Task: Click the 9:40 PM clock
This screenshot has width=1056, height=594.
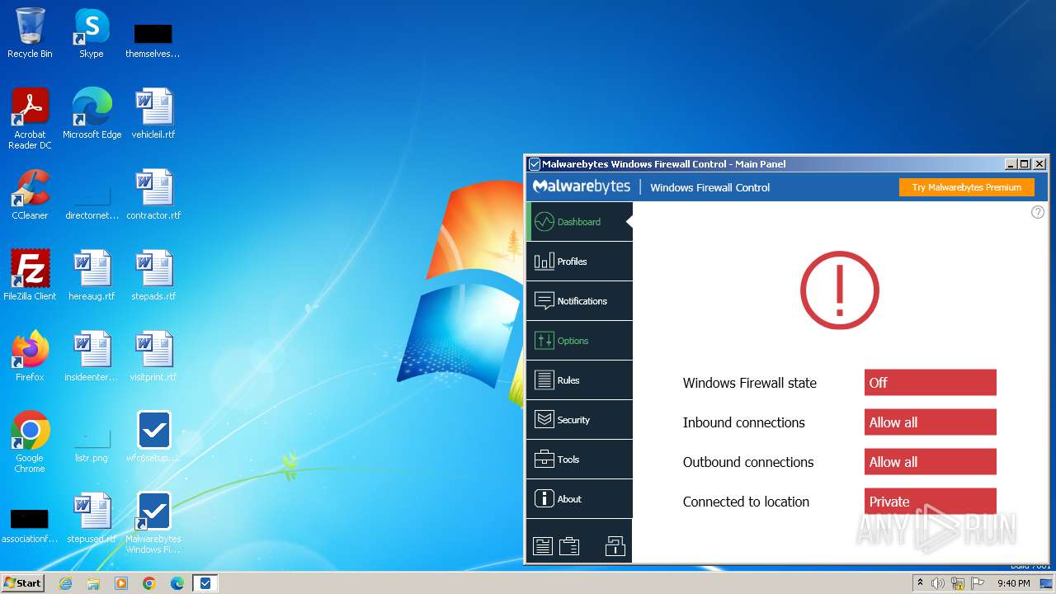Action: tap(1013, 583)
